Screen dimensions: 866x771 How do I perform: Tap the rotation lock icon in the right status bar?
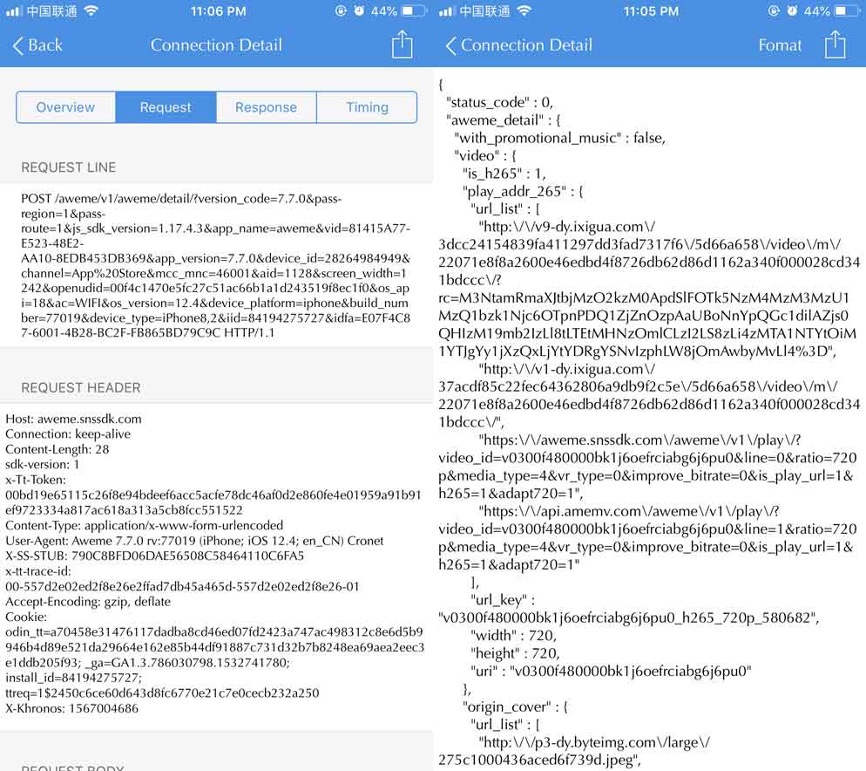tap(775, 11)
